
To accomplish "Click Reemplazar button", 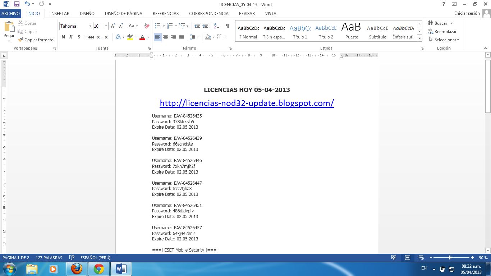I will pyautogui.click(x=442, y=32).
